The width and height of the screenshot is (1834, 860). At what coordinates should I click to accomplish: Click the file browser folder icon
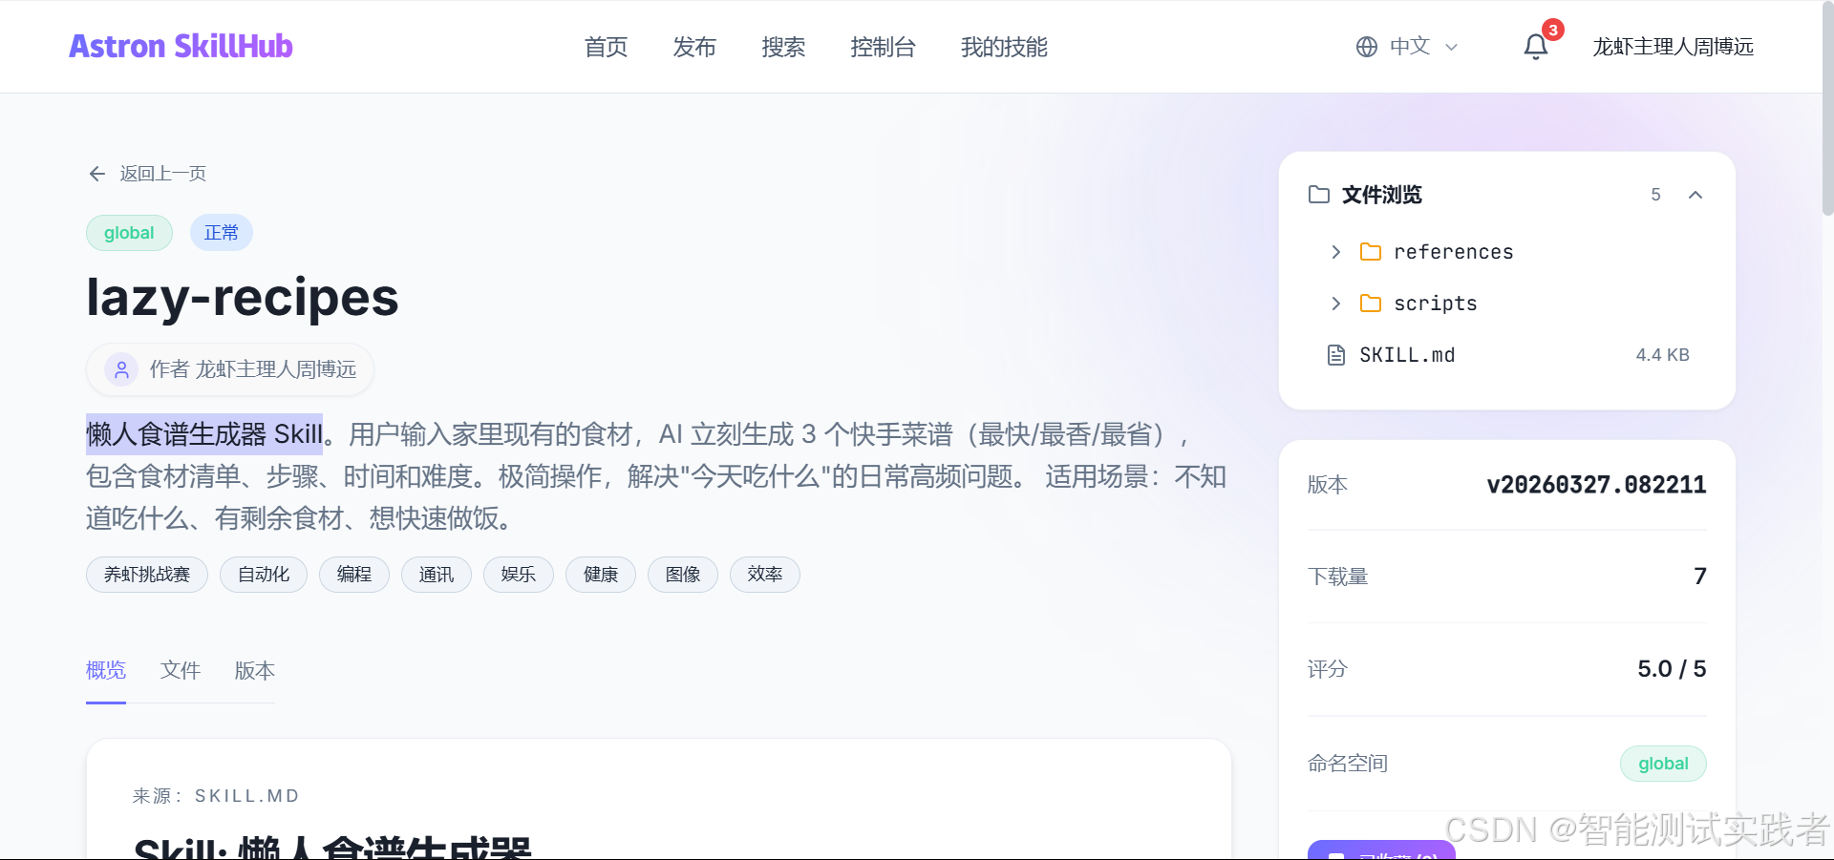pyautogui.click(x=1319, y=195)
